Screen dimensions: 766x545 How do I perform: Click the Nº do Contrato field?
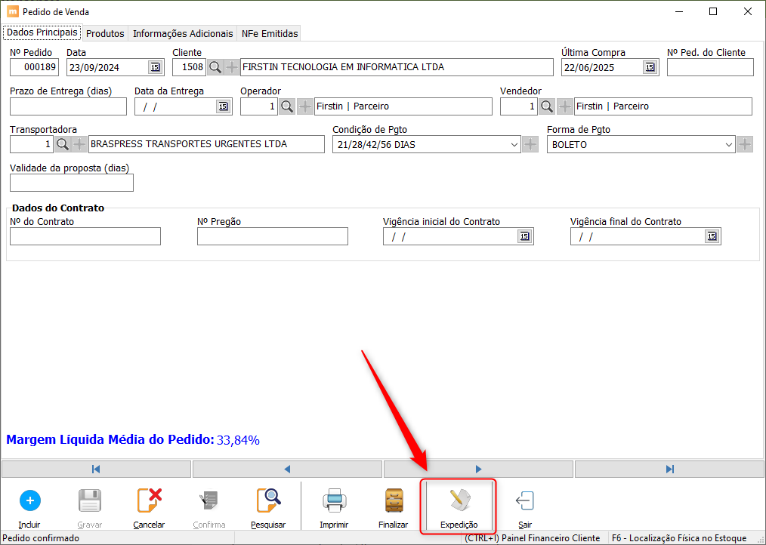point(85,236)
